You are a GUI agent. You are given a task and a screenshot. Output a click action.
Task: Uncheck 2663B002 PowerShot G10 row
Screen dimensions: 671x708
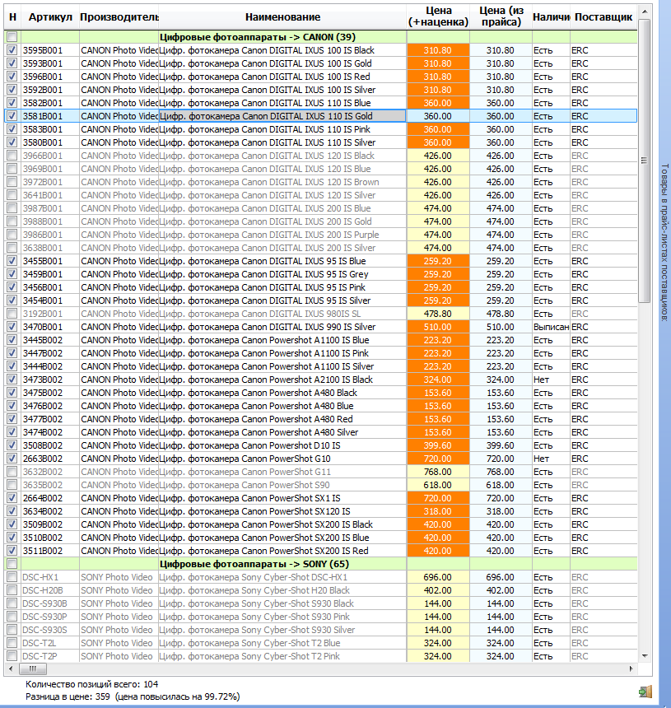pyautogui.click(x=12, y=459)
